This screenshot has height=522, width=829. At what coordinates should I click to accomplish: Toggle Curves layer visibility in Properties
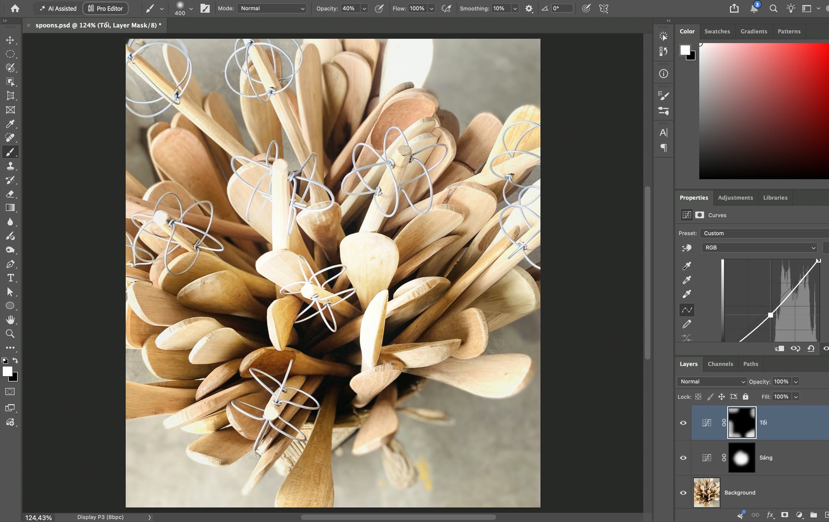[x=826, y=348]
